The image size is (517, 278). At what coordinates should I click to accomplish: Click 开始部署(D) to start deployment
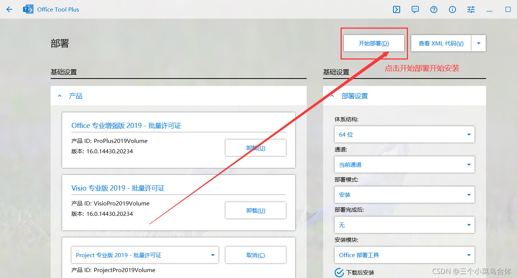[x=374, y=43]
